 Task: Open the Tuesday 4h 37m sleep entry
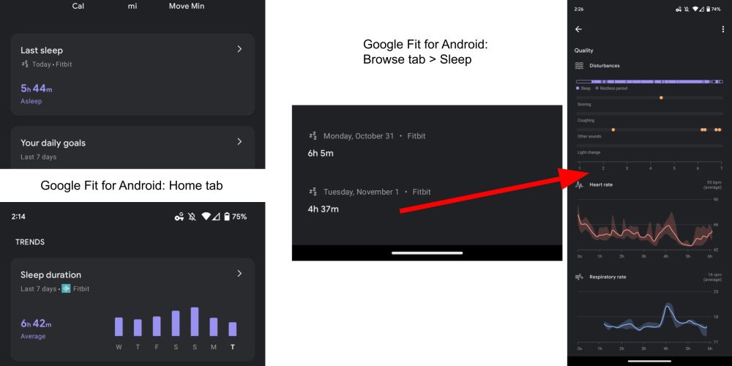(x=366, y=201)
